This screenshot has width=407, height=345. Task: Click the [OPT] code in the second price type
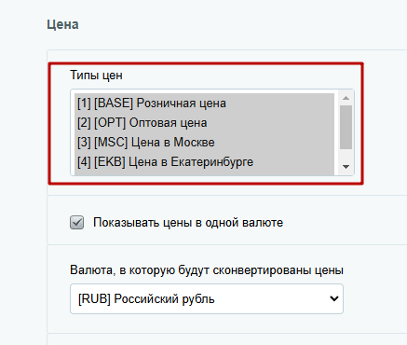pos(110,123)
